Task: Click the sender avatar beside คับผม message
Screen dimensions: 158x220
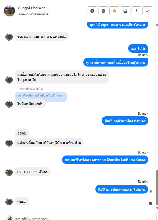Action: pyautogui.click(x=9, y=202)
